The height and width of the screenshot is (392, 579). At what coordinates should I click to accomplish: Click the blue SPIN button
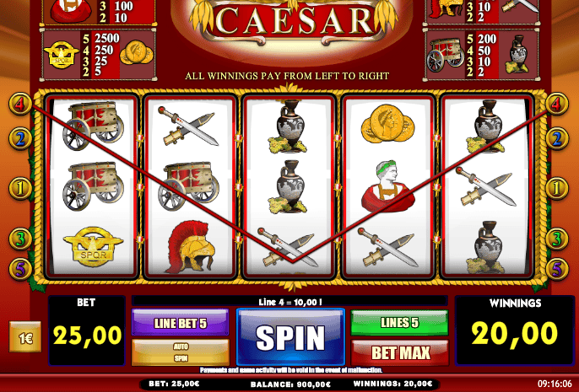tap(290, 336)
